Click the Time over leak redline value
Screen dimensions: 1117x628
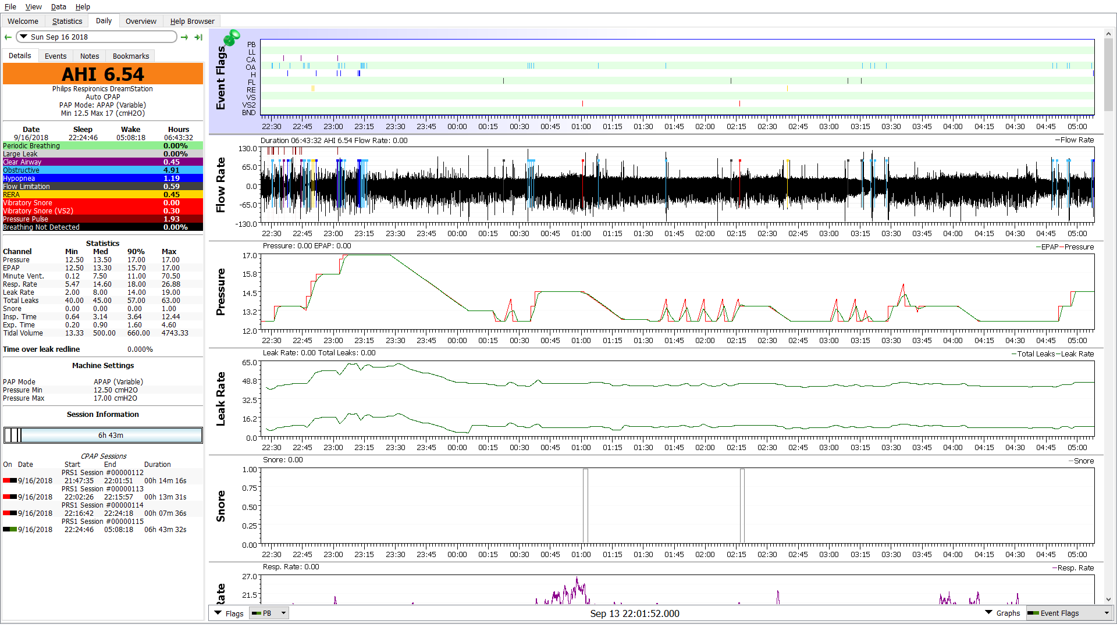point(140,349)
